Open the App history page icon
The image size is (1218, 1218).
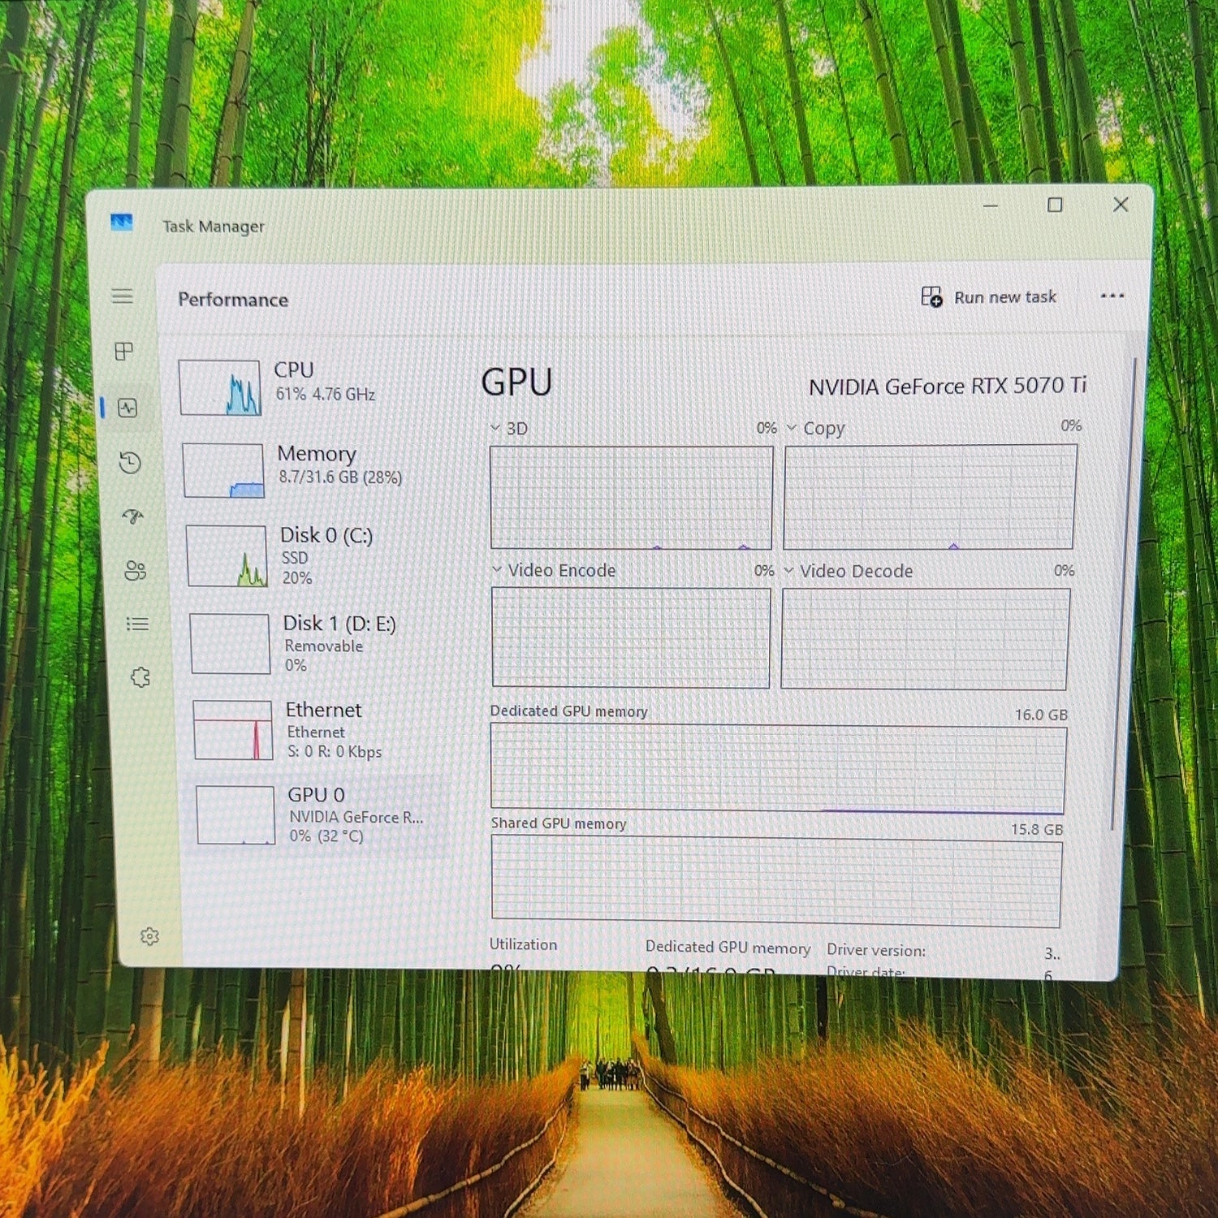(130, 463)
